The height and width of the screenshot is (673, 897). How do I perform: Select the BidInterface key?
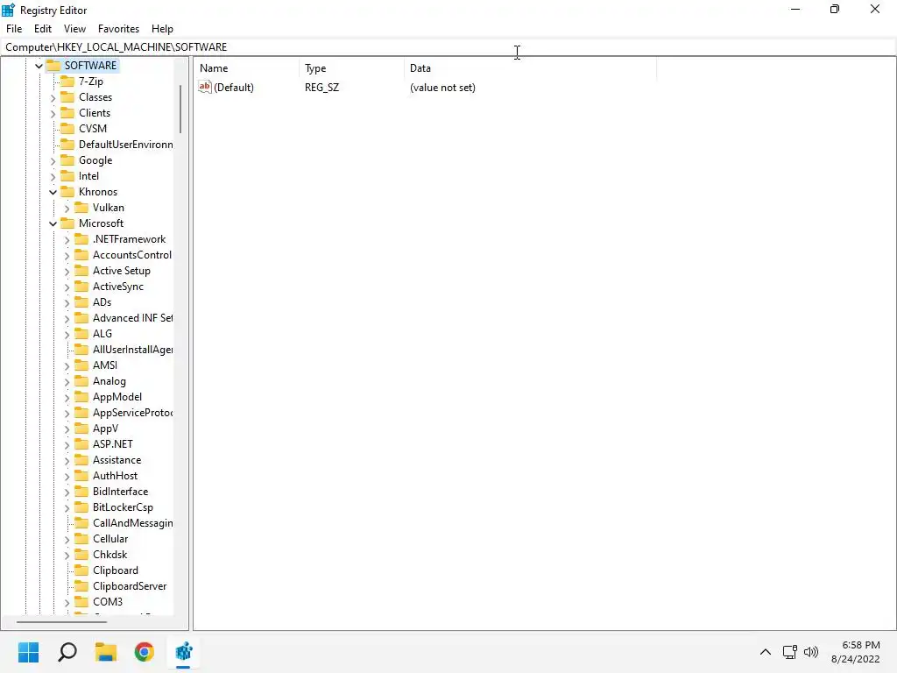pos(120,491)
